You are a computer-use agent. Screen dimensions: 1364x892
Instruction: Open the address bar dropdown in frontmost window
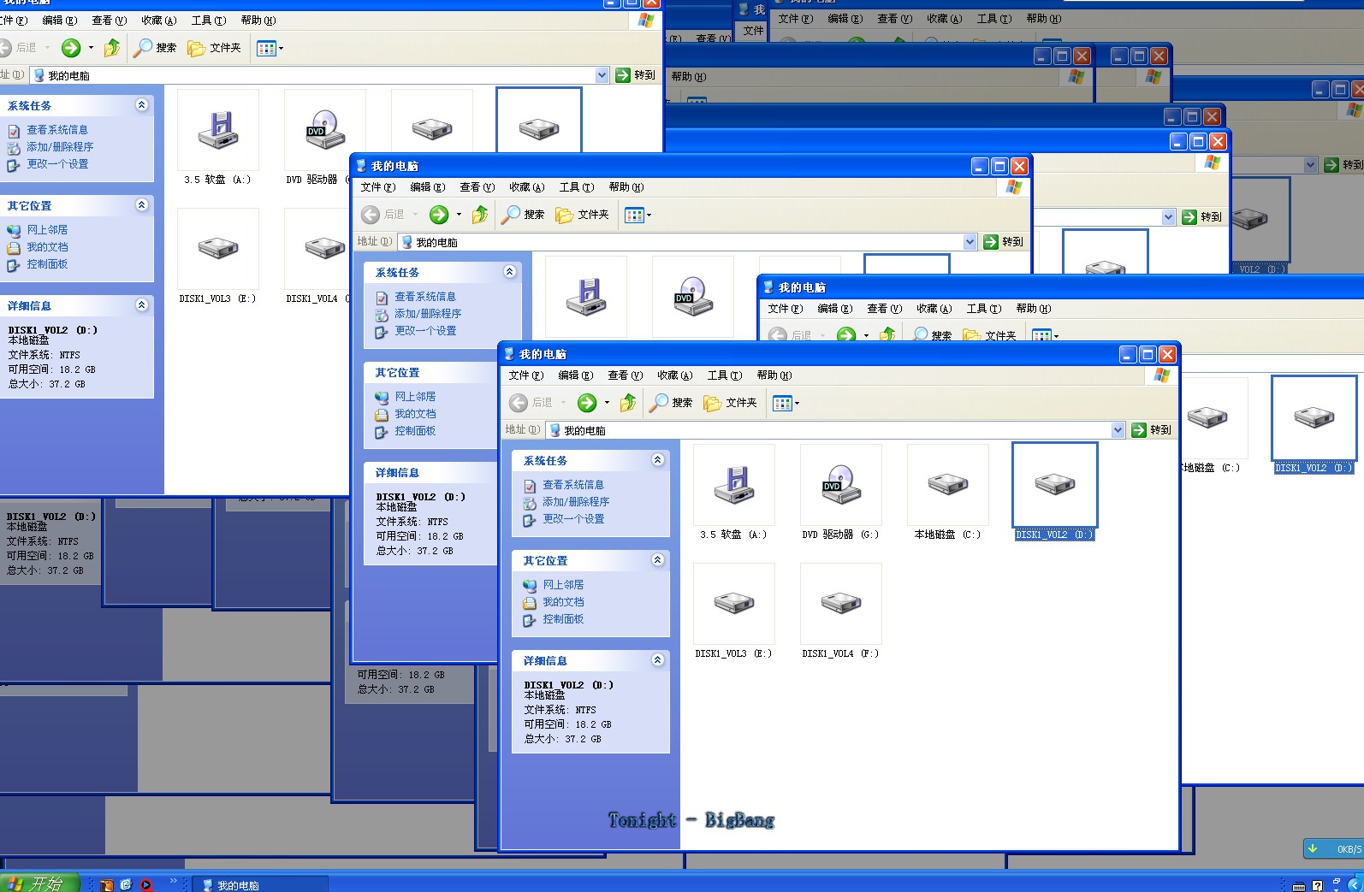point(1118,430)
